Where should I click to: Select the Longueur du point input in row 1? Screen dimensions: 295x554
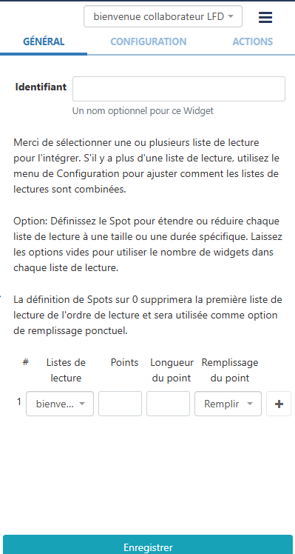(x=169, y=404)
